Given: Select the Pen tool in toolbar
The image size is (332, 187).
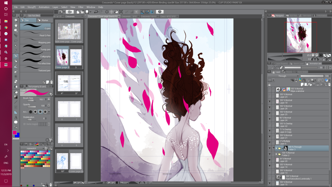Looking at the screenshot, I should point(16,56).
